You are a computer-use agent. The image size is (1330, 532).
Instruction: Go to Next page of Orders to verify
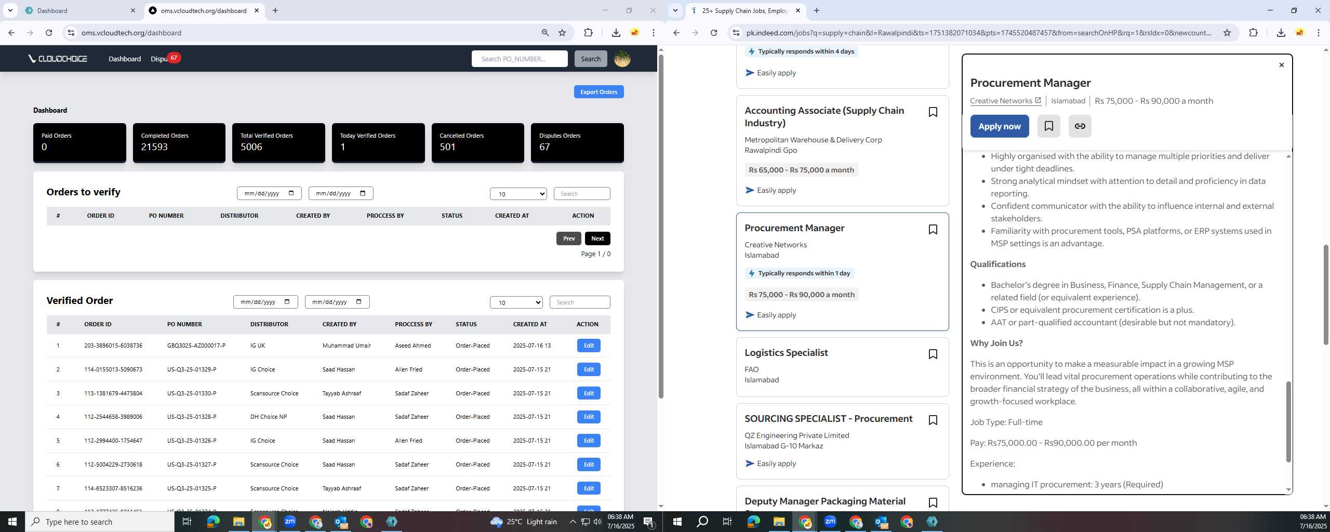point(597,238)
